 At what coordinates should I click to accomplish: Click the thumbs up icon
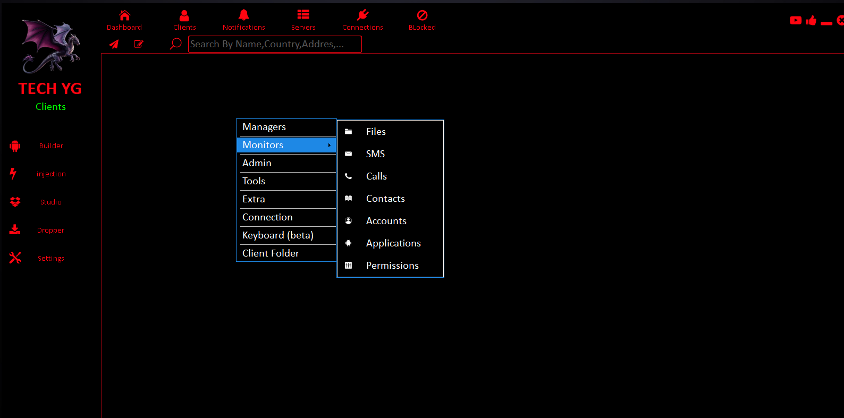[811, 21]
